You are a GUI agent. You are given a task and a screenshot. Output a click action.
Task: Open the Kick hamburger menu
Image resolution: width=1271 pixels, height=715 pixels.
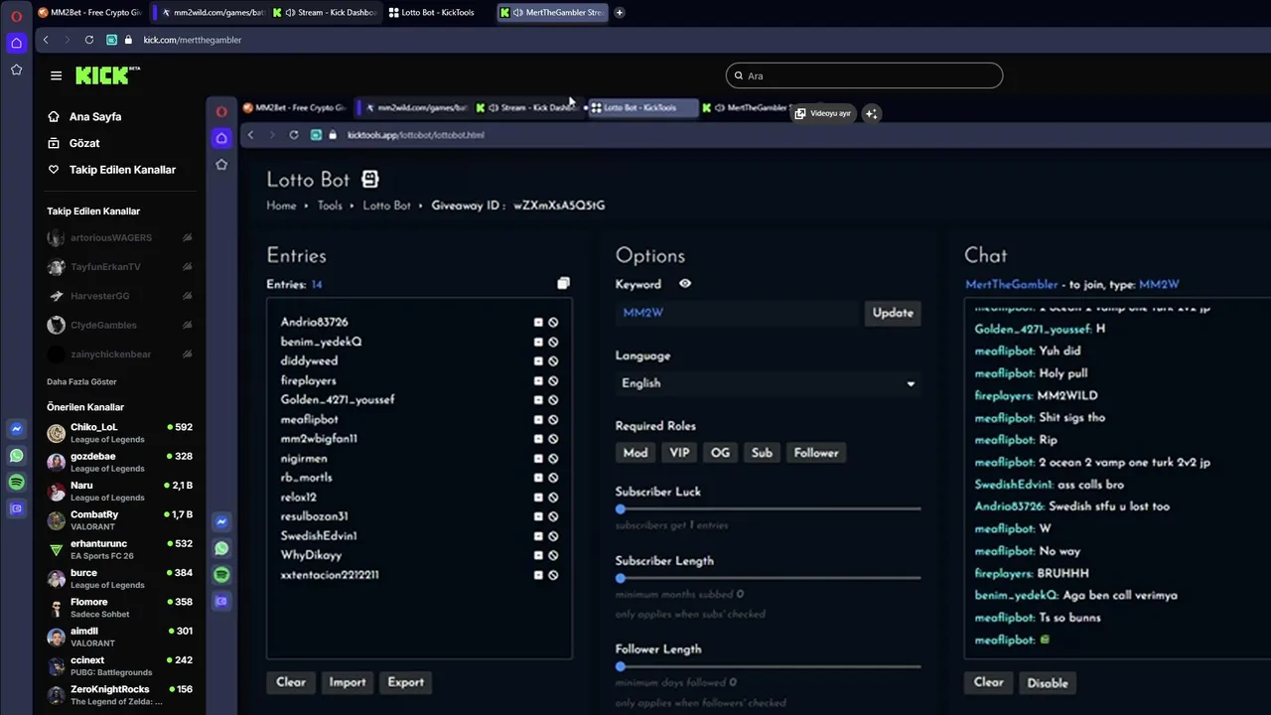coord(56,75)
